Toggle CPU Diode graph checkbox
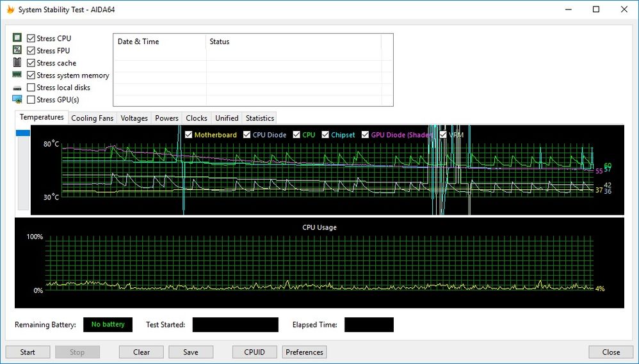 coord(247,135)
